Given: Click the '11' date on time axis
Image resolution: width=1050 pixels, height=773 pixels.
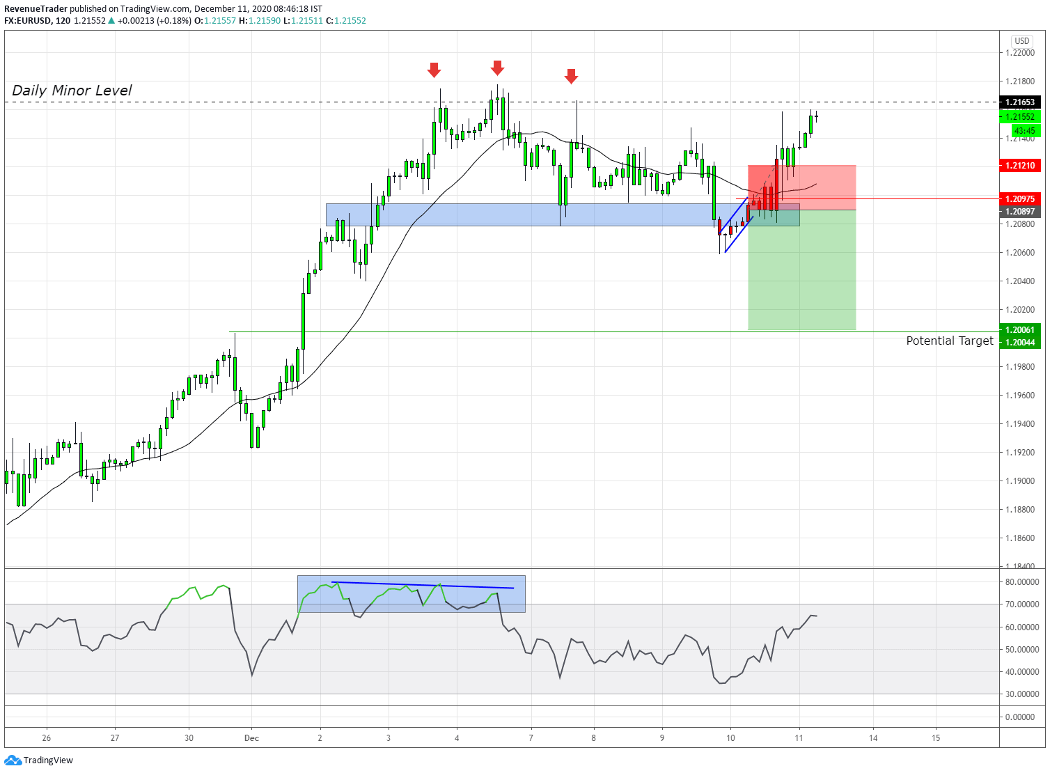Looking at the screenshot, I should (x=799, y=738).
